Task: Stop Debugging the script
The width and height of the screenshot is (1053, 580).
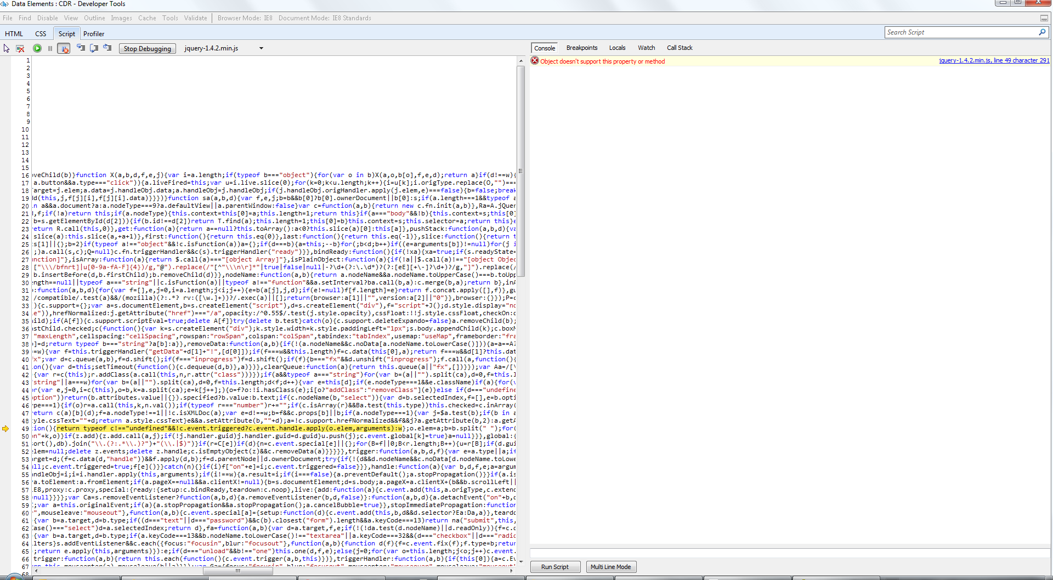Action: click(148, 48)
